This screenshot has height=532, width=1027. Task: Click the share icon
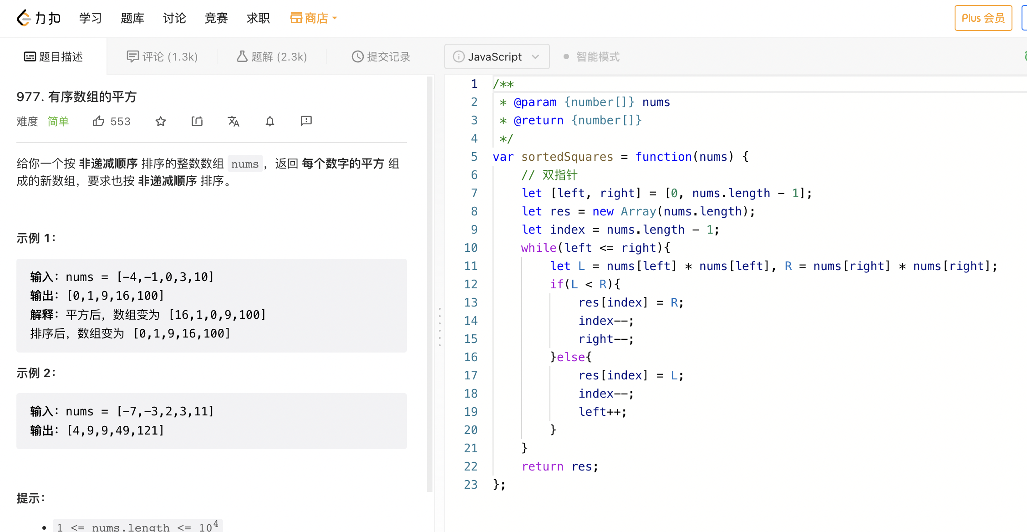click(197, 121)
